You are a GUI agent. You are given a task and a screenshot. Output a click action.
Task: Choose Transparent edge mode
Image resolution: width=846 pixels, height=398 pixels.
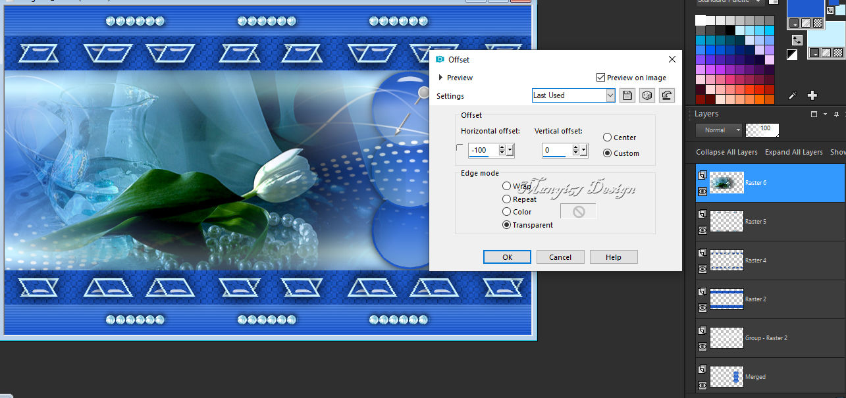(x=506, y=225)
